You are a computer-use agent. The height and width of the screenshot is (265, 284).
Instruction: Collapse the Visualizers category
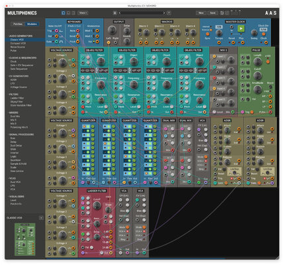click(x=17, y=197)
